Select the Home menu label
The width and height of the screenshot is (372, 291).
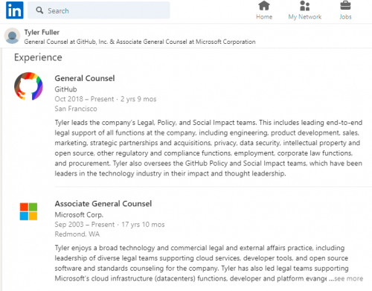tap(264, 17)
